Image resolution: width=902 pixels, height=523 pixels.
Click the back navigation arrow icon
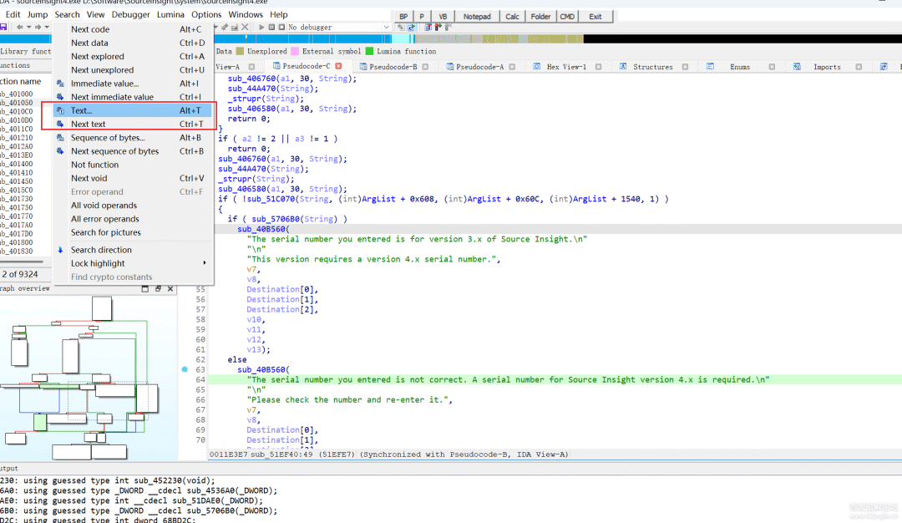click(20, 28)
